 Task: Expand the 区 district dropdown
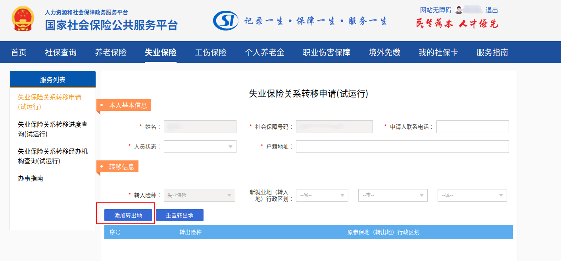(472, 195)
